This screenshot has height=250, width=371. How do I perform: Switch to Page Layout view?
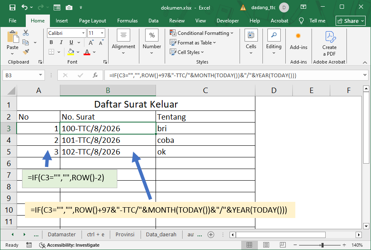tap(266, 245)
